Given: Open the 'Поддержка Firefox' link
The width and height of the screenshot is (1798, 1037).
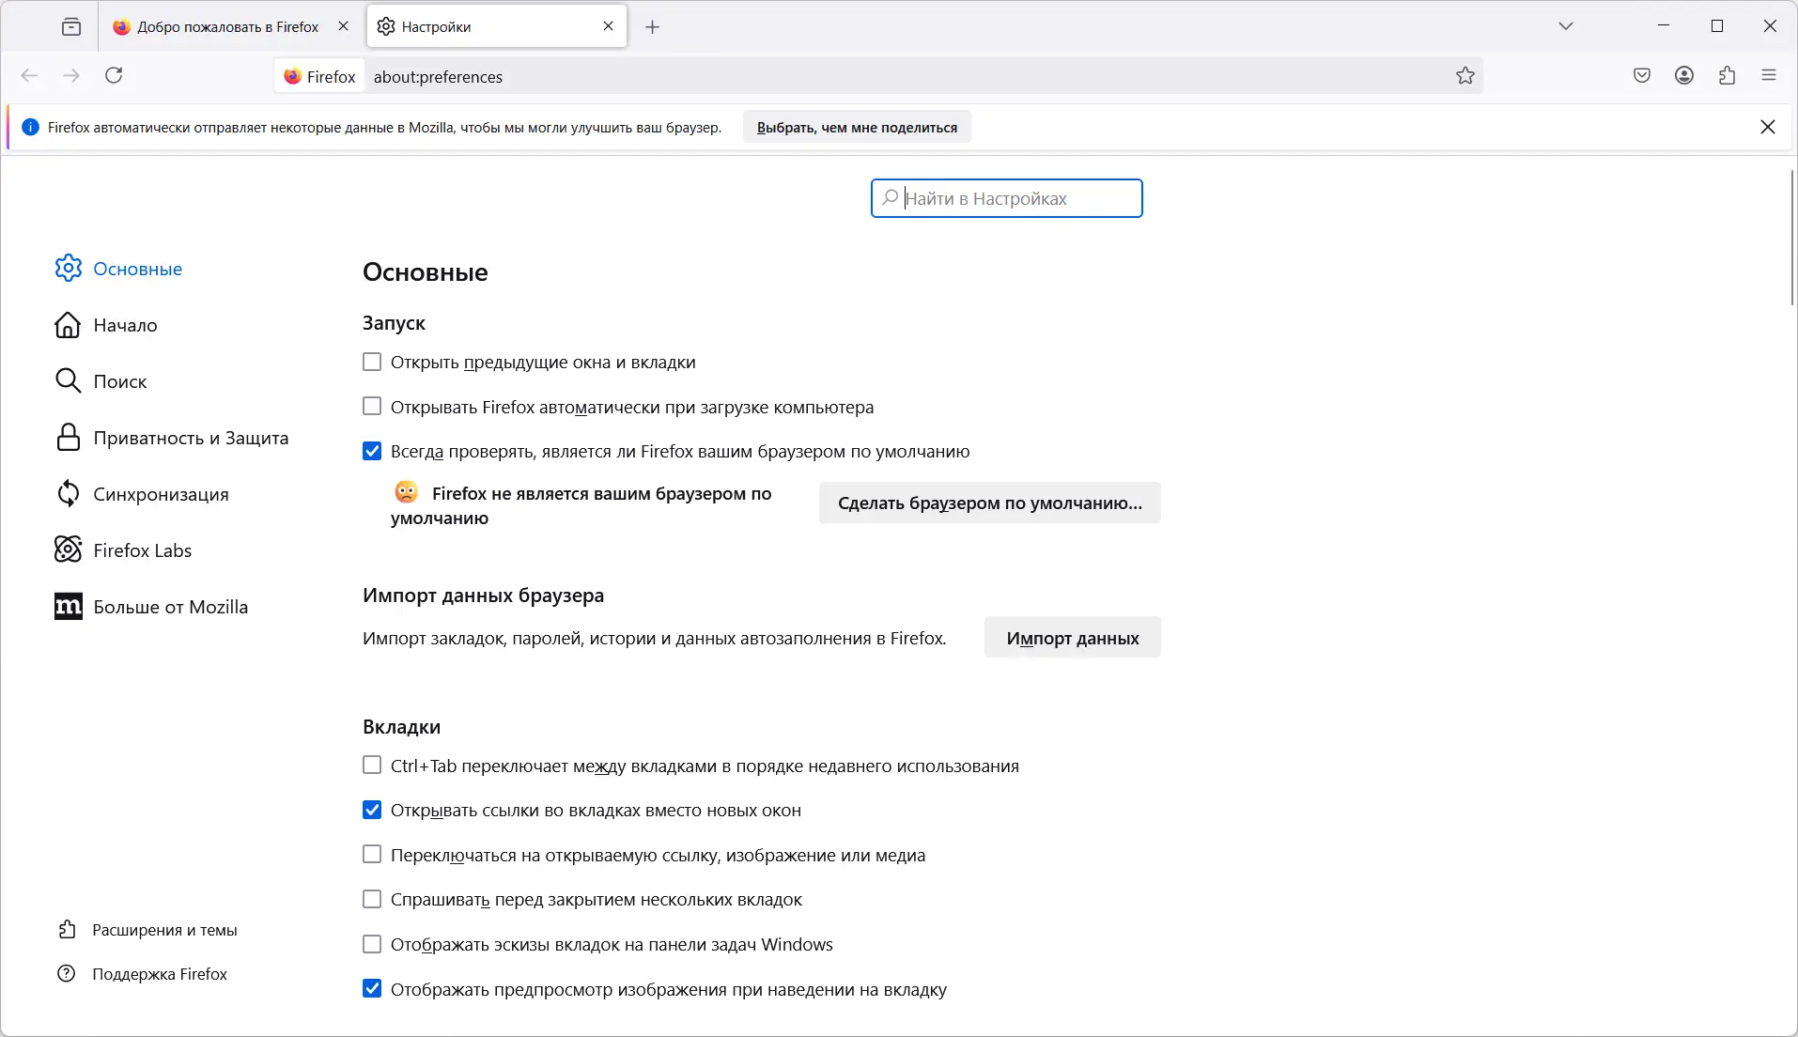Looking at the screenshot, I should (x=160, y=975).
